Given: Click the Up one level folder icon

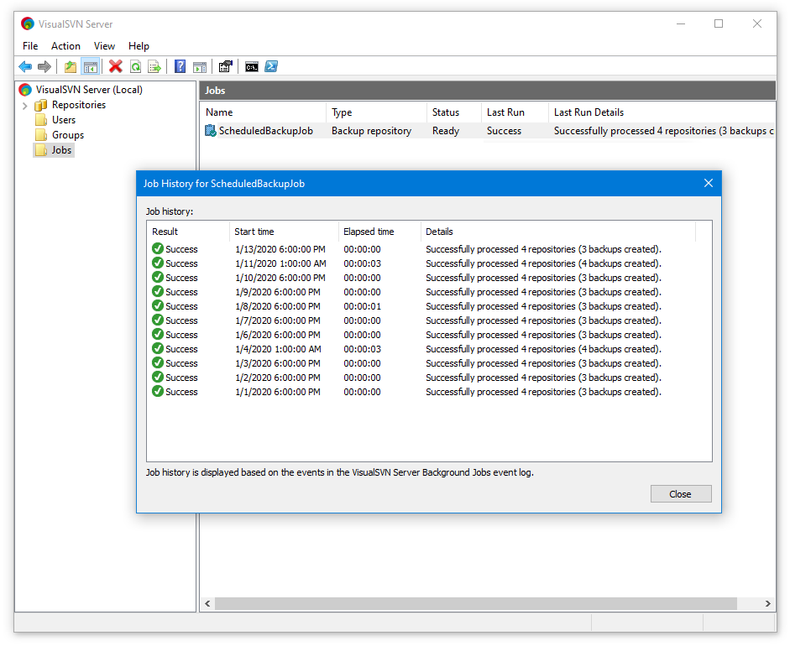Looking at the screenshot, I should click(x=71, y=67).
